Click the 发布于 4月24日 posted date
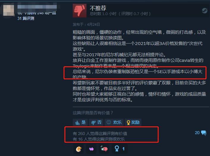The width and height of the screenshot is (210, 156). pos(86,24)
